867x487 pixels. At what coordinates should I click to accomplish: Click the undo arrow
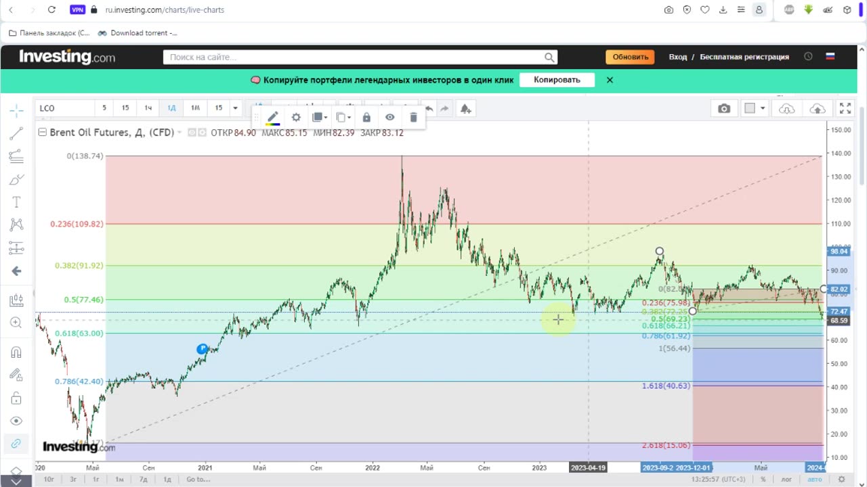click(428, 108)
